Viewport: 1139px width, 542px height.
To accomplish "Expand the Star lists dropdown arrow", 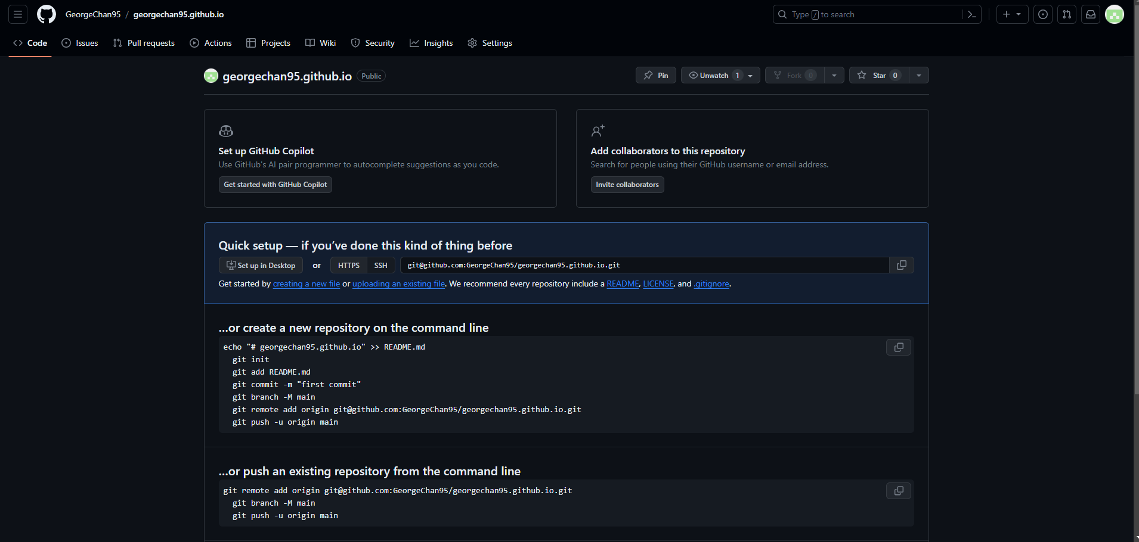I will pyautogui.click(x=919, y=75).
